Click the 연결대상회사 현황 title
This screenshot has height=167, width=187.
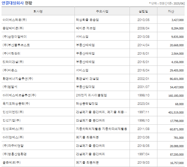point(17,3)
